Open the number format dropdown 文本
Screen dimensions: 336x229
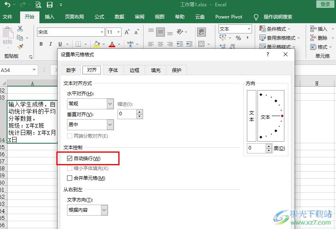pos(249,29)
